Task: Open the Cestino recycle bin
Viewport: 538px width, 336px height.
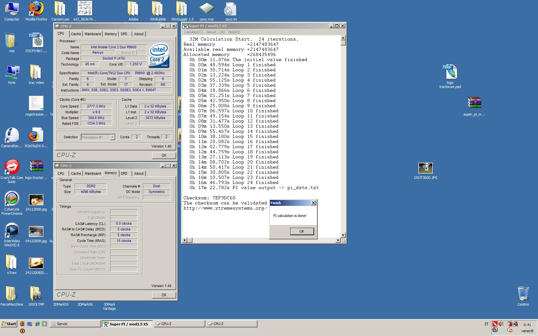Action: pyautogui.click(x=523, y=294)
